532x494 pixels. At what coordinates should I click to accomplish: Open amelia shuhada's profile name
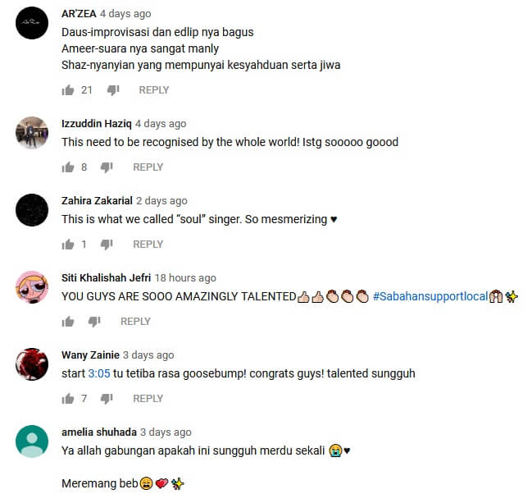click(x=99, y=432)
